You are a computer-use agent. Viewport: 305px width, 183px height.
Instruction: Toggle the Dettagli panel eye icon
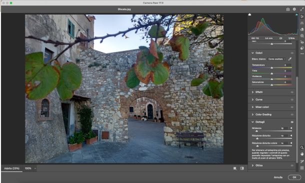click(x=292, y=122)
